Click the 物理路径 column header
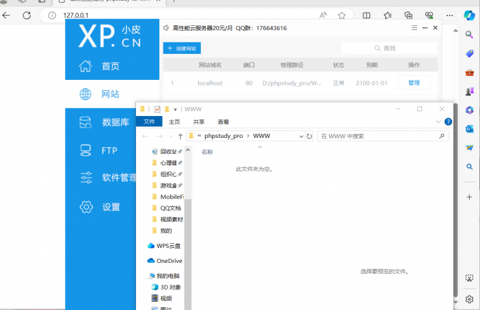The width and height of the screenshot is (480, 310). pyautogui.click(x=292, y=65)
